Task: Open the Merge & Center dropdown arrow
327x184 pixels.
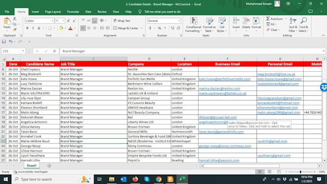Action: (141, 28)
